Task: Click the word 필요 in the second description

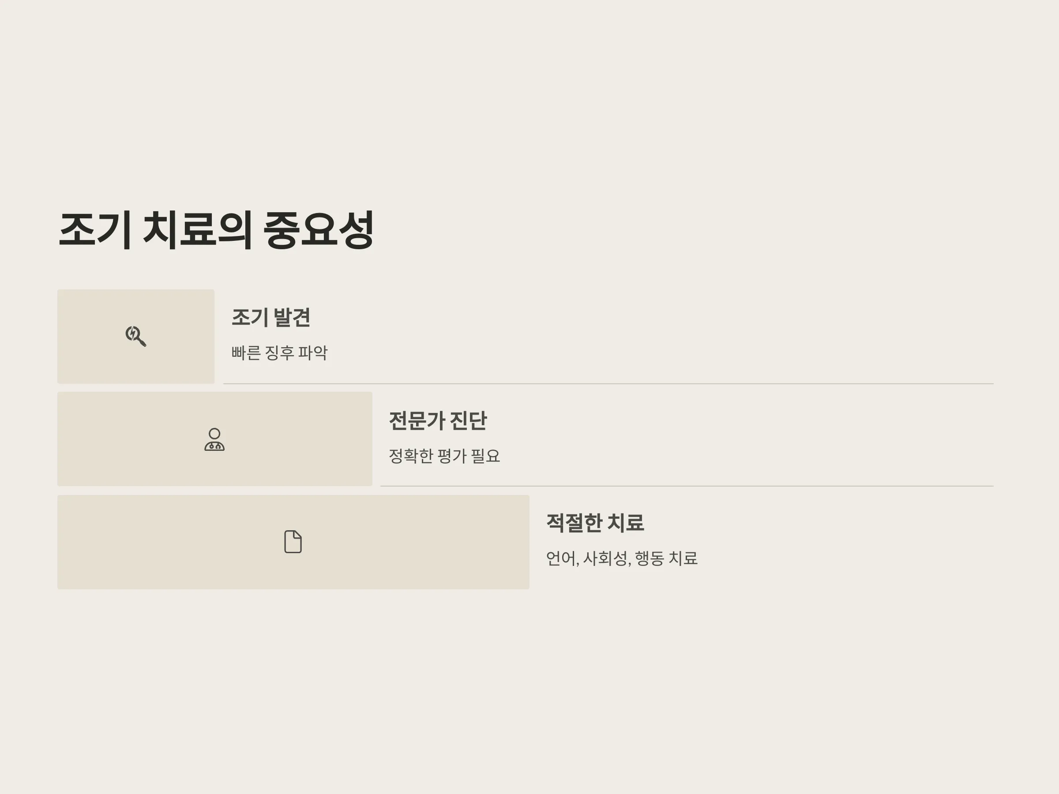Action: coord(485,456)
